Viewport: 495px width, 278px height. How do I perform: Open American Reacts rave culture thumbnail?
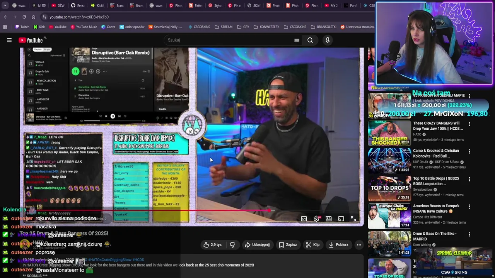[x=389, y=216]
